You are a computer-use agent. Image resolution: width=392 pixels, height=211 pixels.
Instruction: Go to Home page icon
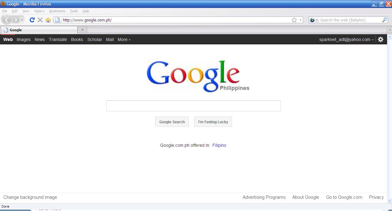pos(48,20)
